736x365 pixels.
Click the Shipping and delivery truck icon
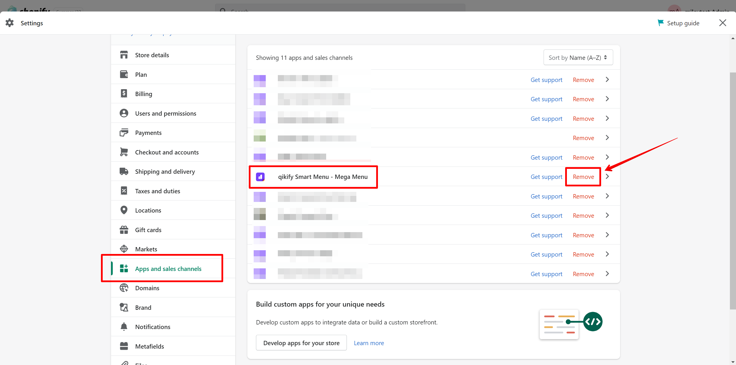[124, 171]
